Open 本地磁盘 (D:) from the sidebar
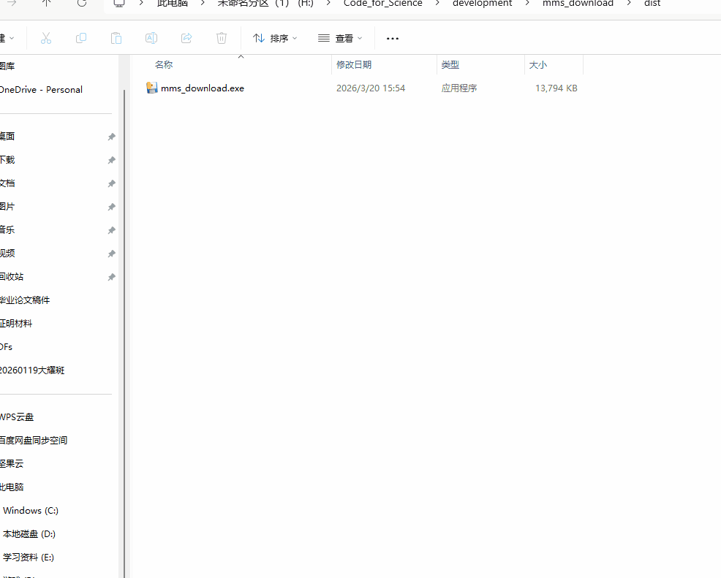Viewport: 721px width, 578px height. tap(29, 533)
